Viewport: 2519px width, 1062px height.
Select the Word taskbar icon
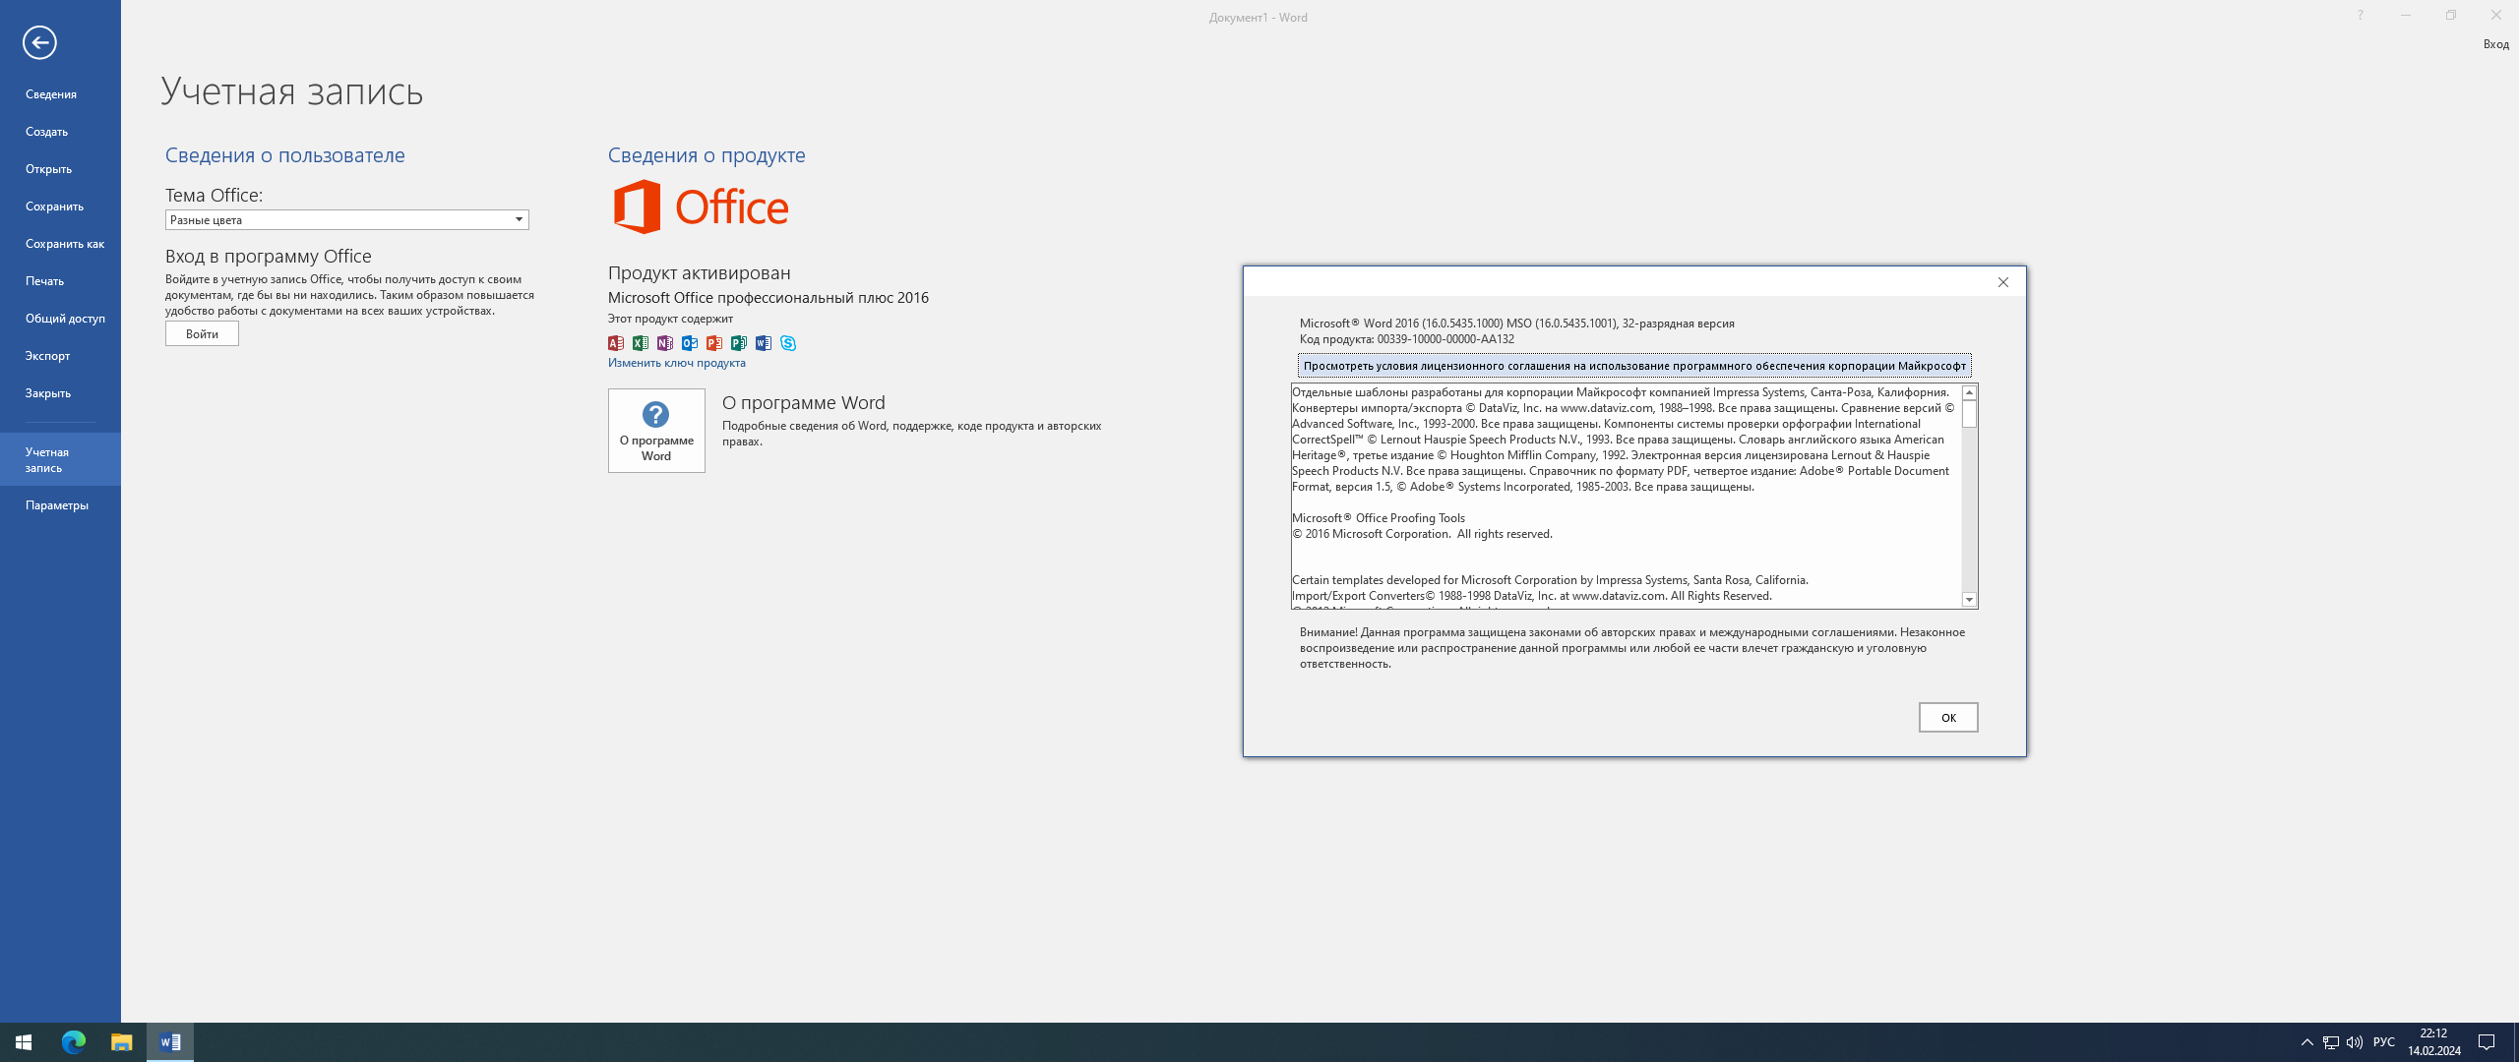pos(170,1042)
